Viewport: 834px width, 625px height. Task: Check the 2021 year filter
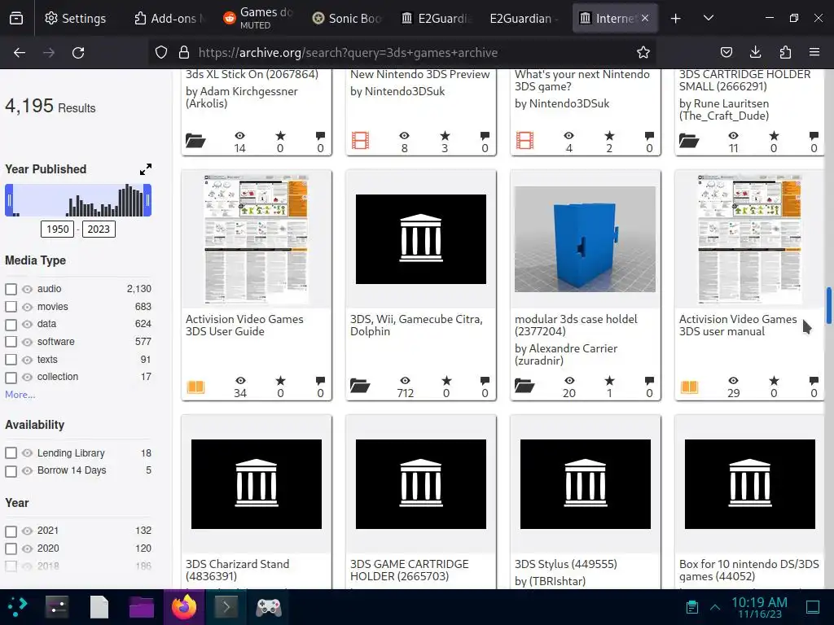[x=11, y=531]
